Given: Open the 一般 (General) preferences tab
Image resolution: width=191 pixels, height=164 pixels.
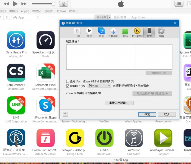Looking at the screenshot, I should (x=77, y=33).
